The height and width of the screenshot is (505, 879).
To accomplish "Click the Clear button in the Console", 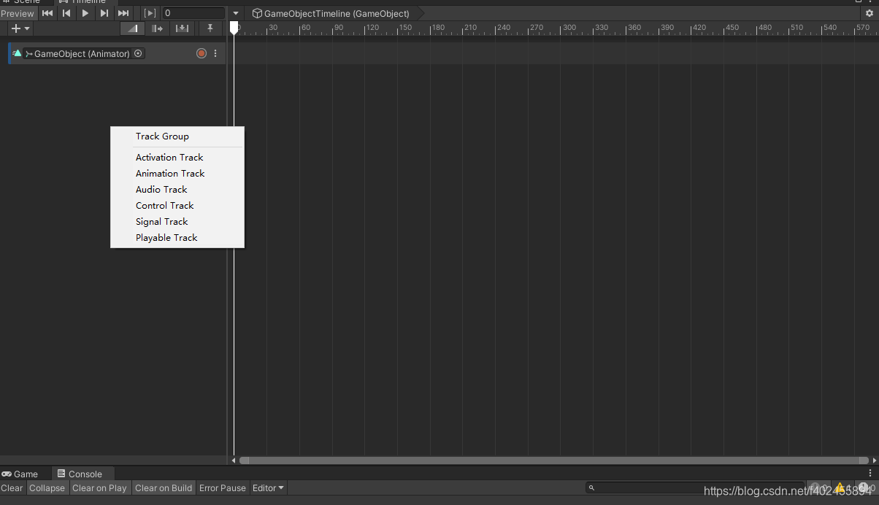I will tap(12, 487).
